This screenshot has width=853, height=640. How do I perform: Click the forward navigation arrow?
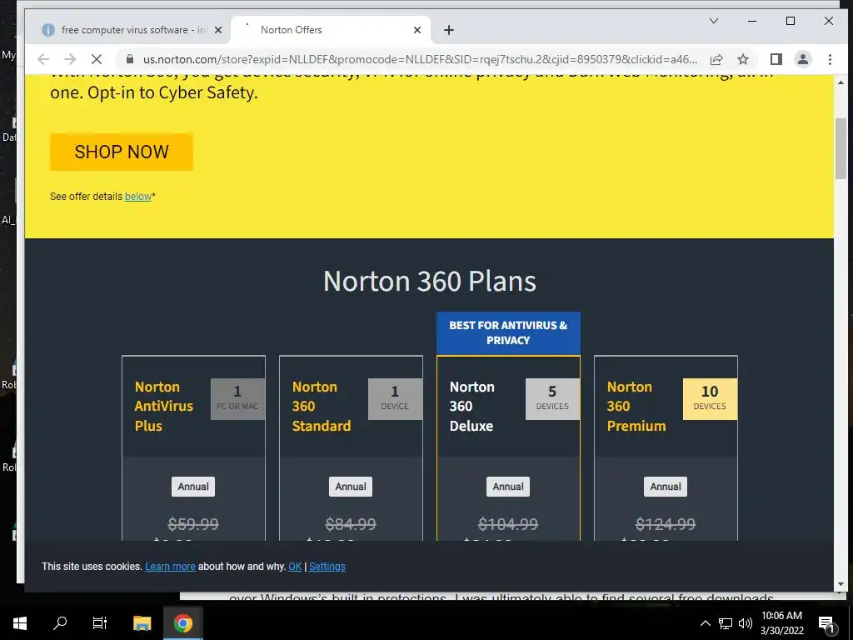tap(70, 59)
